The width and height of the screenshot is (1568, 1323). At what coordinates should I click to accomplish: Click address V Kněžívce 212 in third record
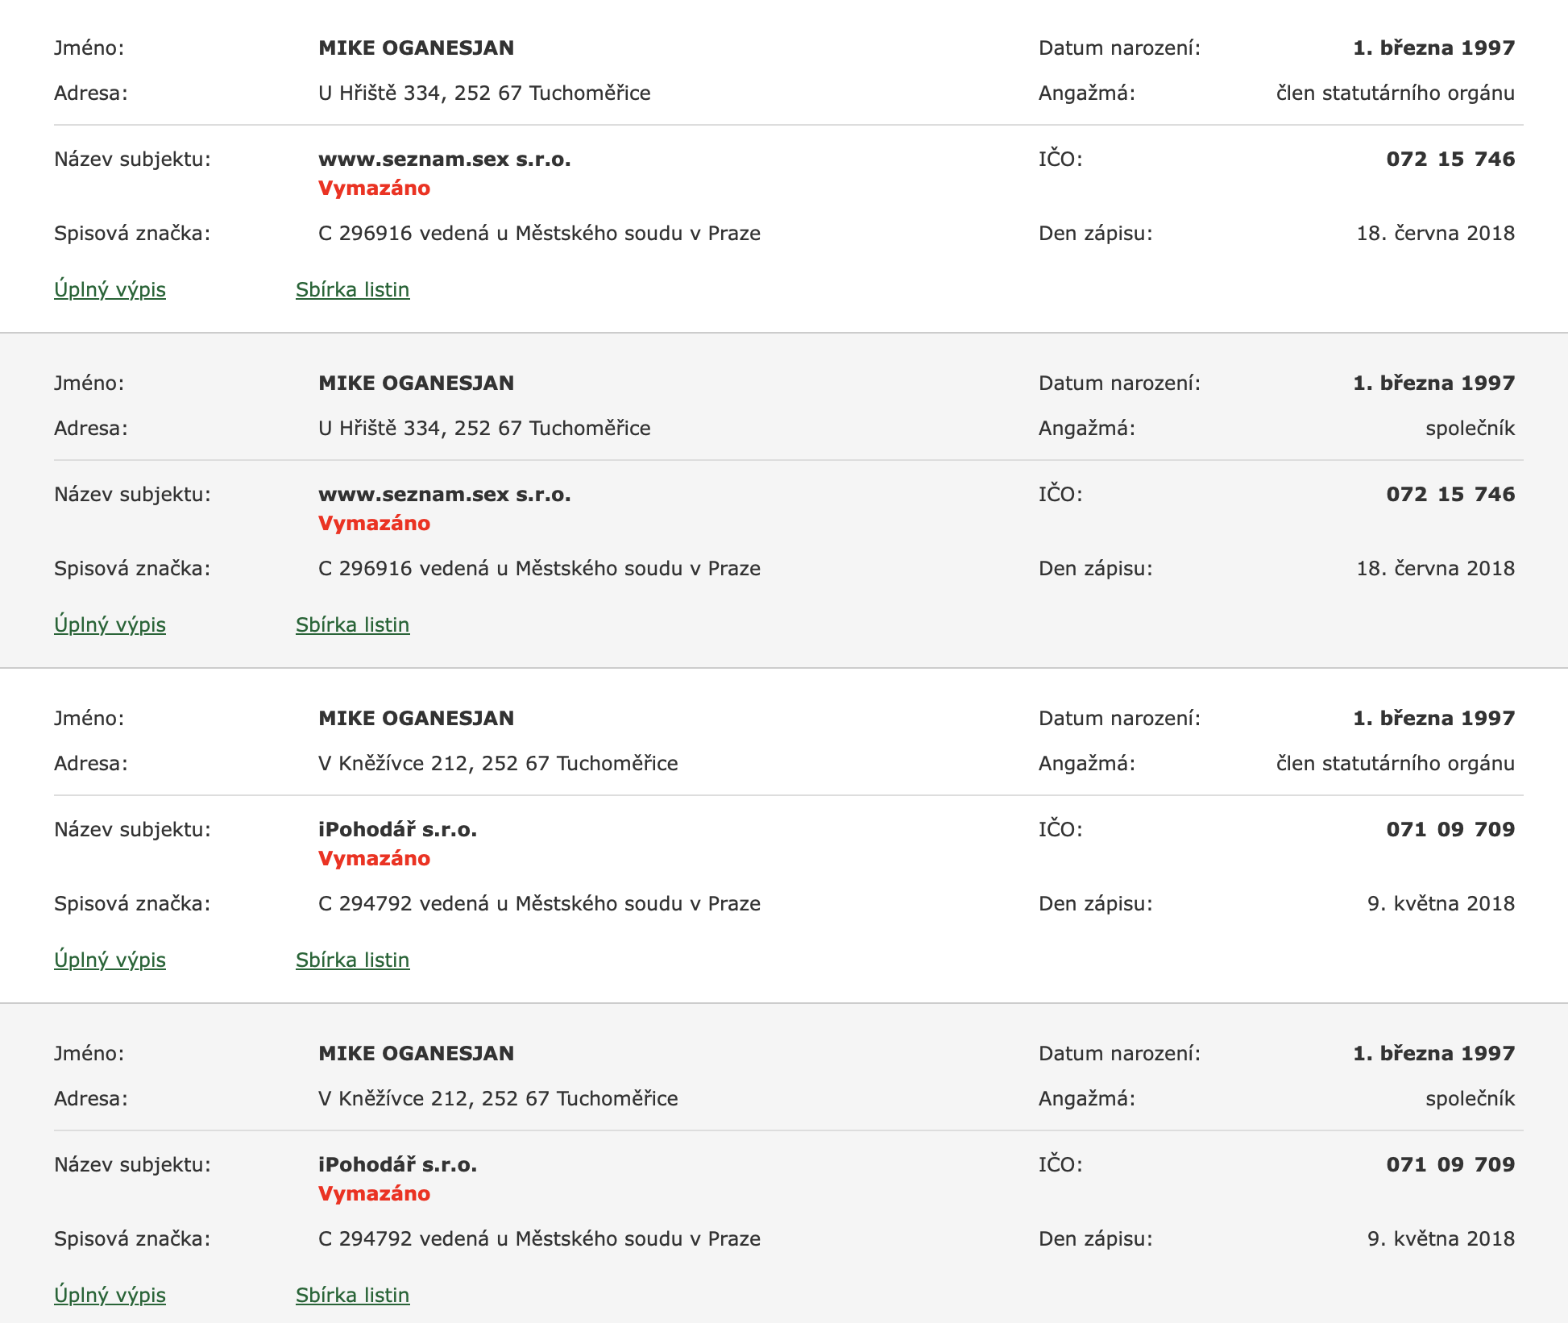point(498,764)
